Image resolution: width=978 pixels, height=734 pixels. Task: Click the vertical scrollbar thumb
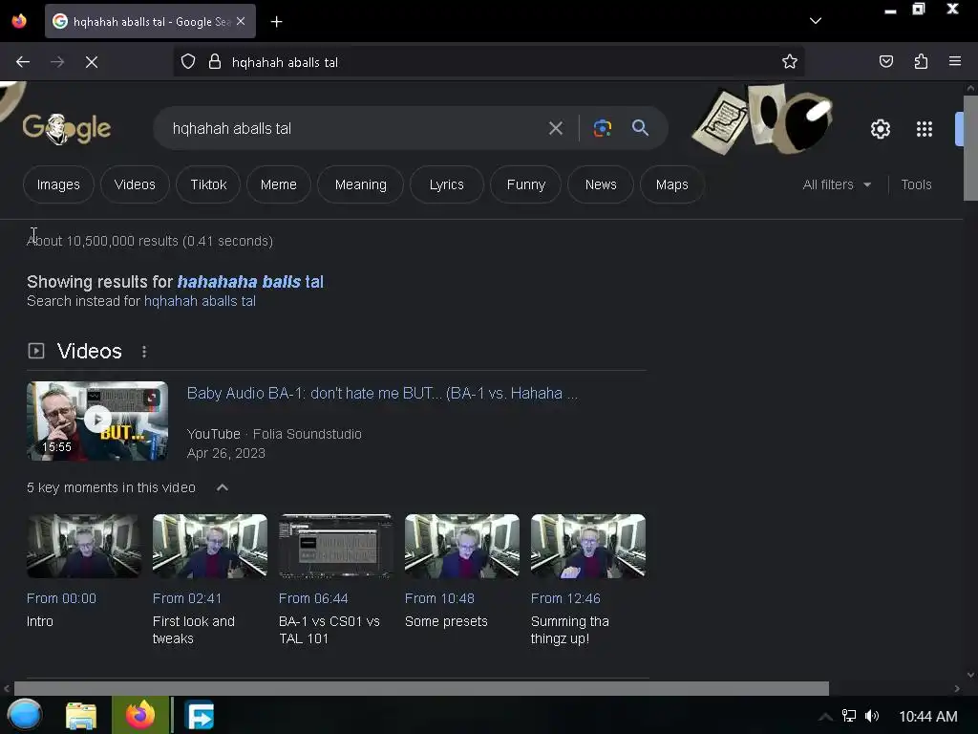(970, 148)
